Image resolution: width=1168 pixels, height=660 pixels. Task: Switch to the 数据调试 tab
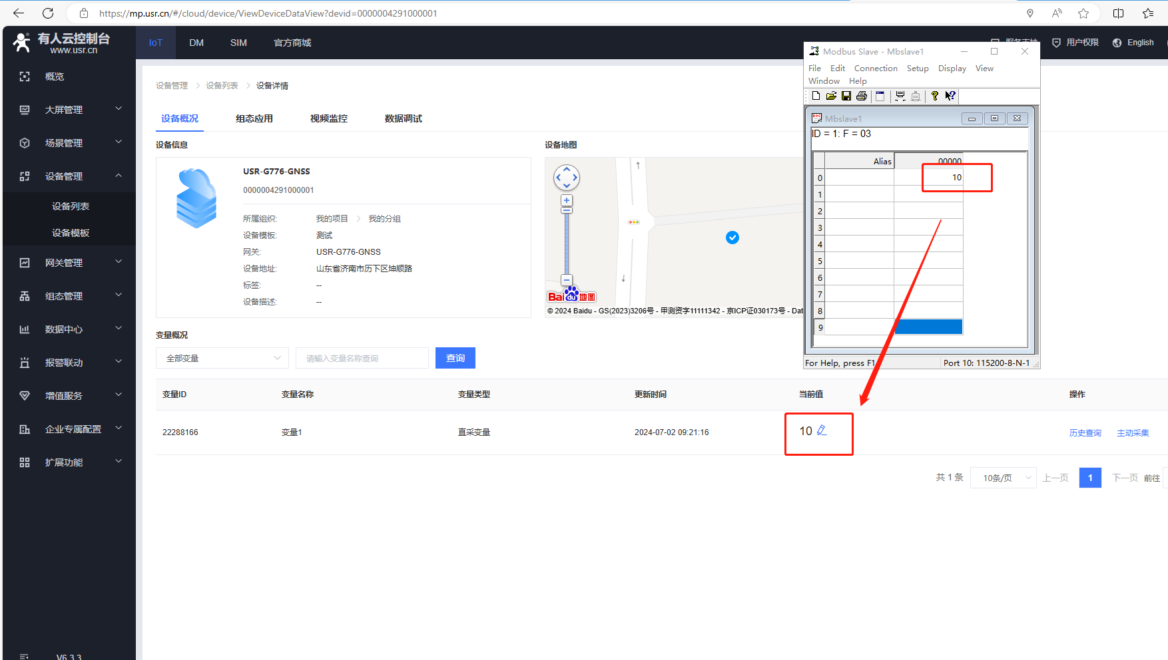pos(403,118)
